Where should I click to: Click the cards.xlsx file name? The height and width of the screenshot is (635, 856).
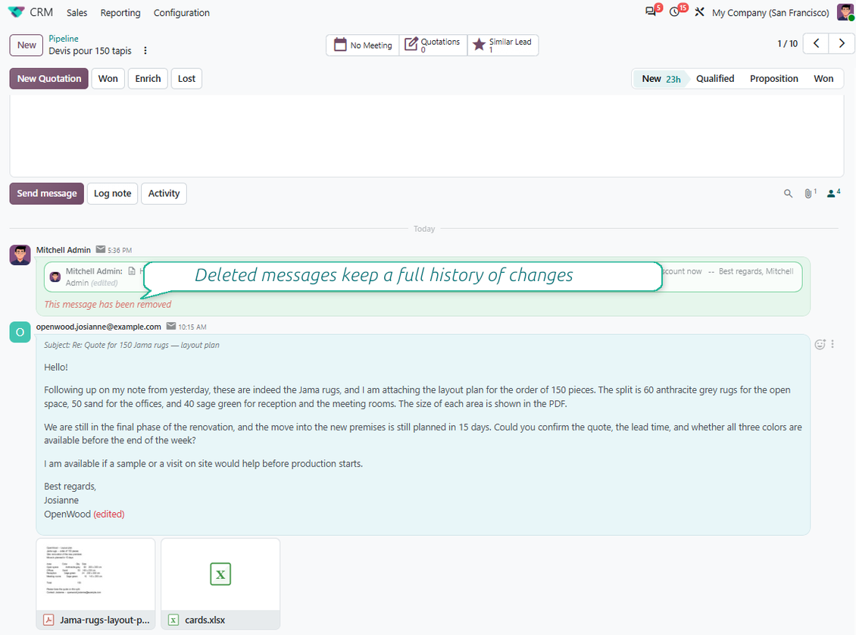[205, 621]
